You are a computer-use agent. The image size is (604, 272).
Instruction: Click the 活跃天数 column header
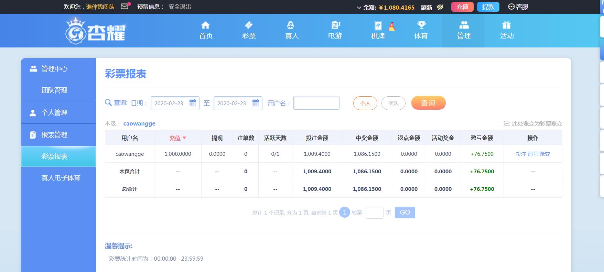[275, 138]
